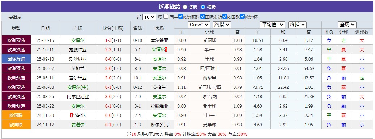Click the score 2-2(1-1)
This screenshot has width=375, height=139.
pyautogui.click(x=113, y=50)
